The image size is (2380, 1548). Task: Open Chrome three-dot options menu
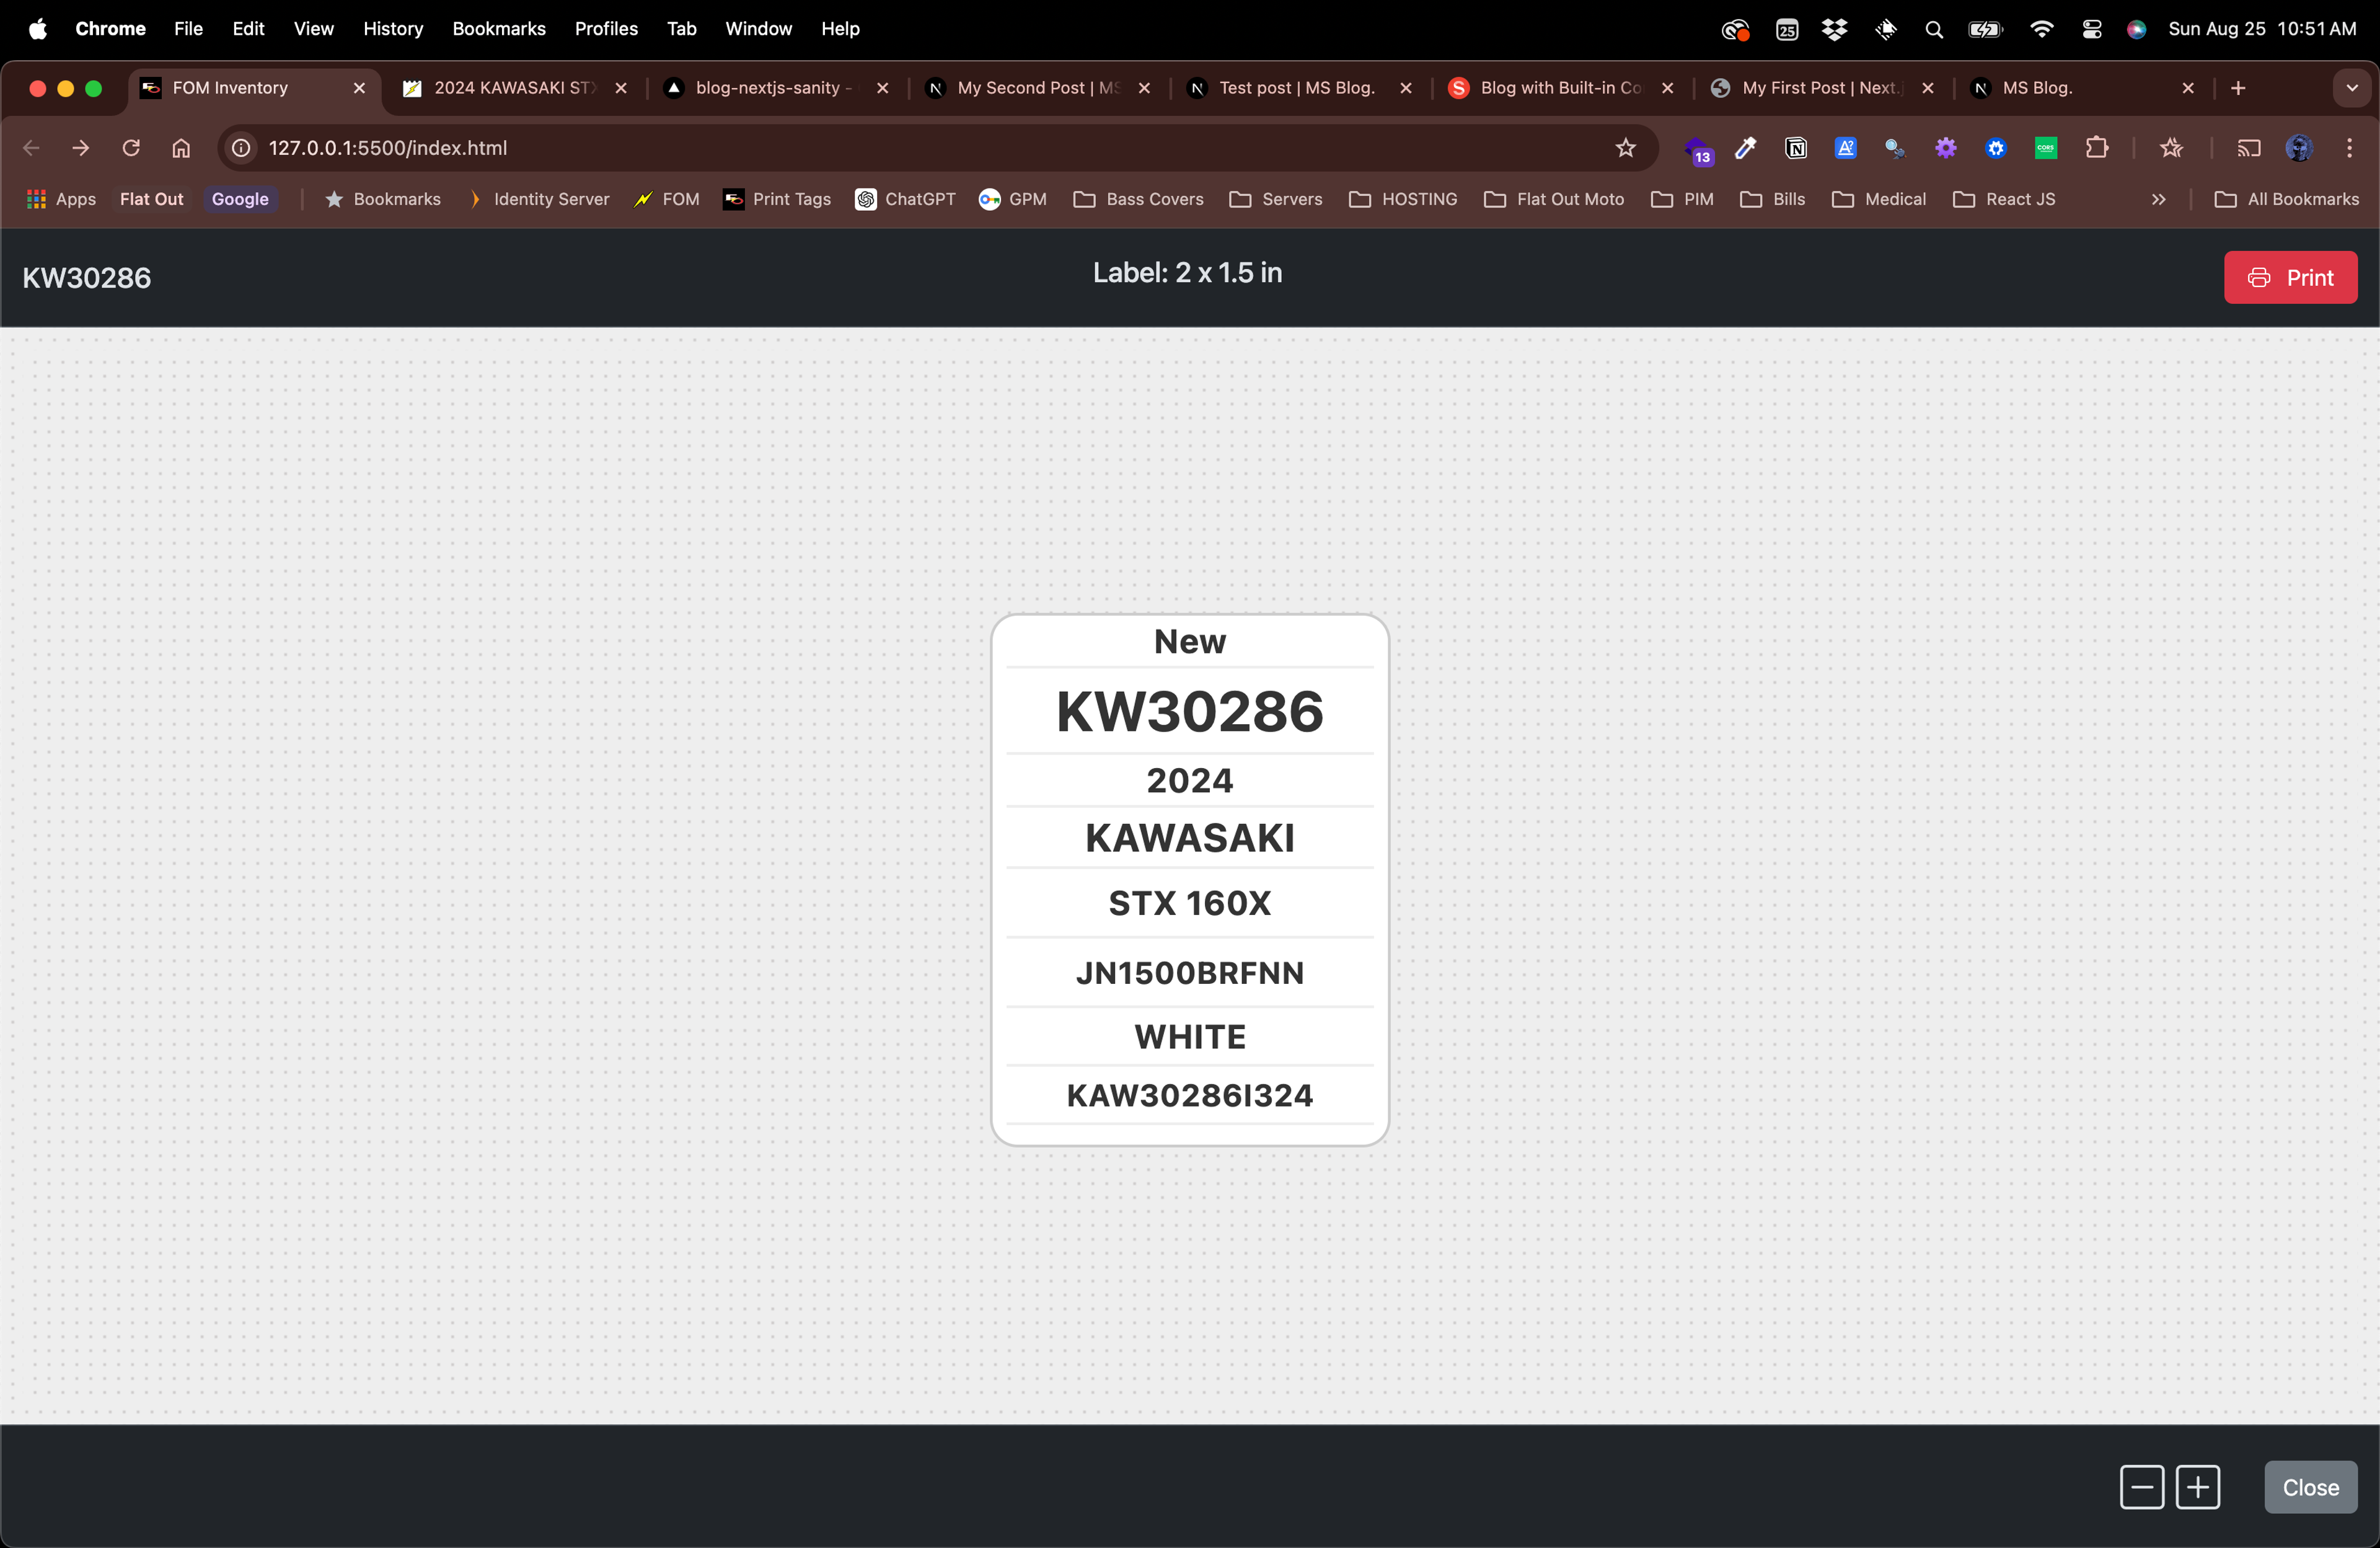point(2349,148)
